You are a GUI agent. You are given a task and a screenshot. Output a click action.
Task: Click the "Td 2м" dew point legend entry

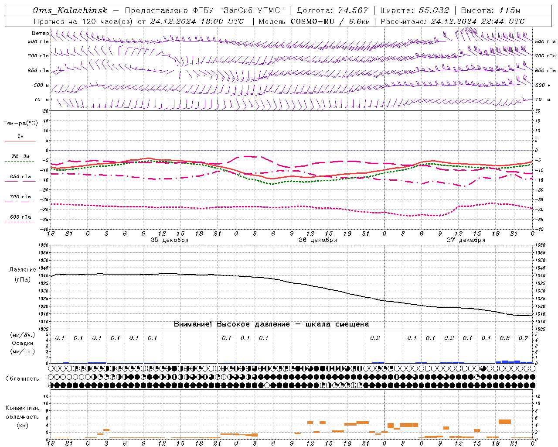[20, 156]
